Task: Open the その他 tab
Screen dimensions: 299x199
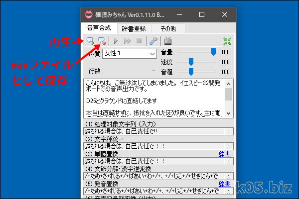Action: (x=168, y=29)
